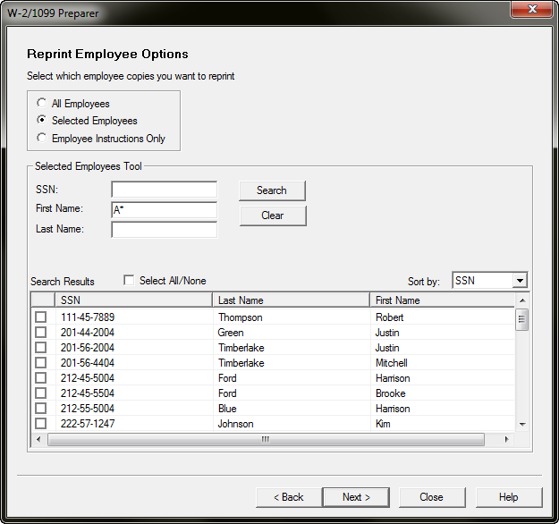
Task: Check the row for Kim Johnson
Action: click(x=40, y=424)
